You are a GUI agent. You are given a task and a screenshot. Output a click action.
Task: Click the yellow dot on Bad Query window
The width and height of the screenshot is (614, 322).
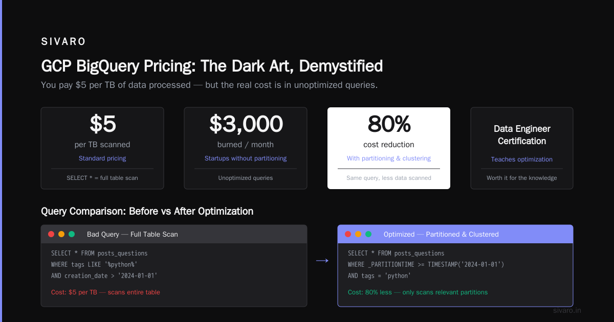pyautogui.click(x=61, y=234)
